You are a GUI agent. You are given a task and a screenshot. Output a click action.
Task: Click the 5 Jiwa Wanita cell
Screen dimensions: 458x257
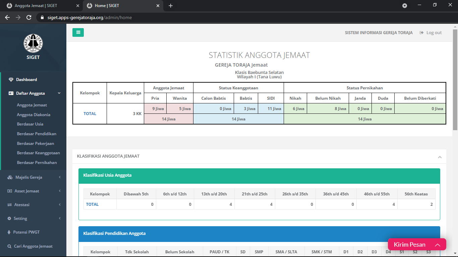click(x=180, y=108)
